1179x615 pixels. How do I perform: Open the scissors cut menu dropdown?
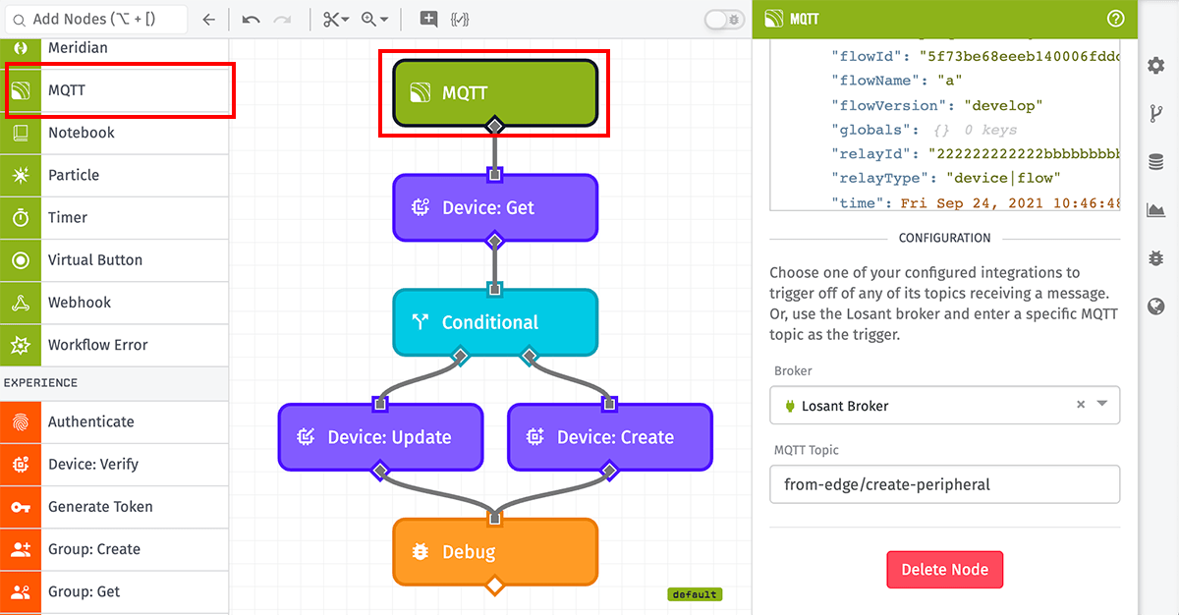pyautogui.click(x=335, y=19)
